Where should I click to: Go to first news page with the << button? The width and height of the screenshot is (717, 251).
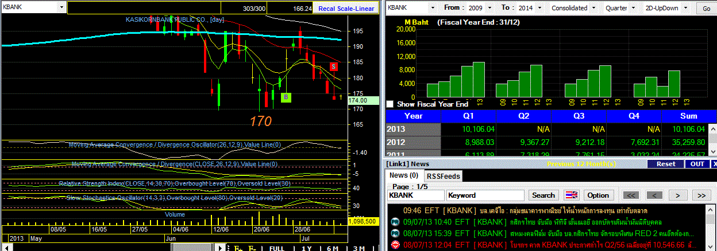pos(631,195)
